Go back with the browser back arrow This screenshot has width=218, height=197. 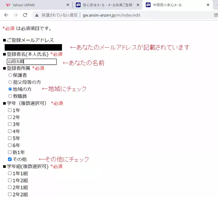(6, 15)
